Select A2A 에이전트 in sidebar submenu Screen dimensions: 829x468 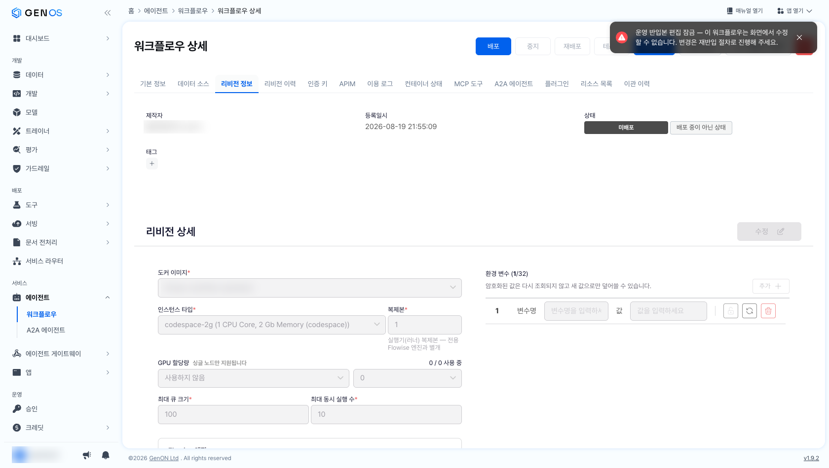tap(46, 330)
